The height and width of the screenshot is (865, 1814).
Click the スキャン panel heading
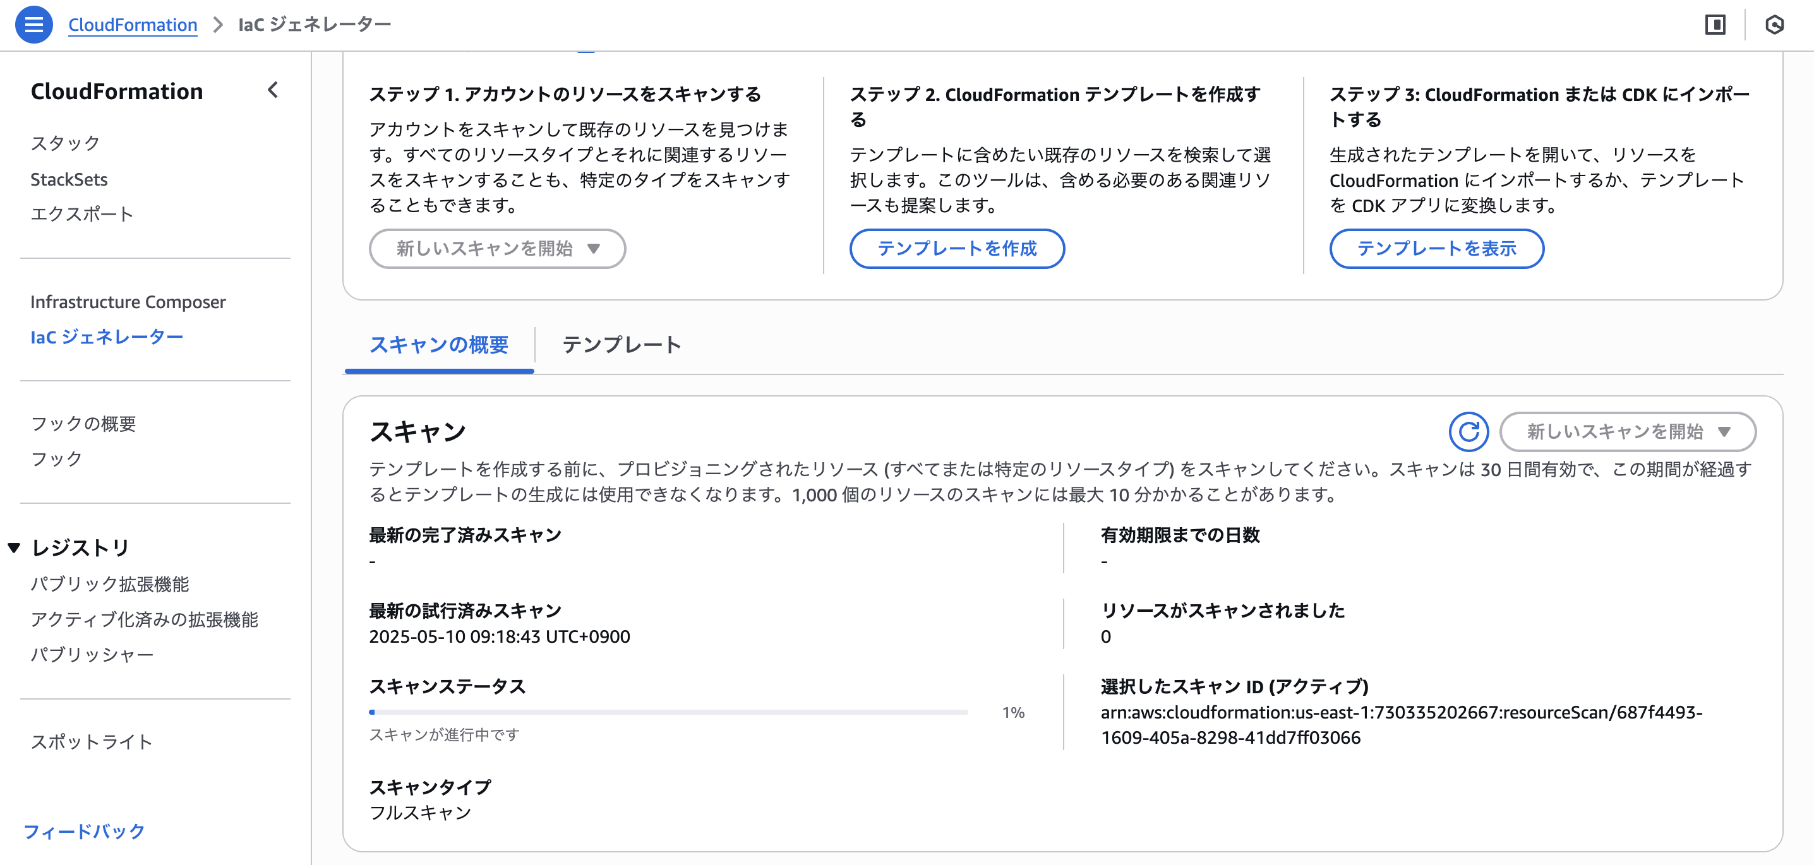pyautogui.click(x=417, y=431)
